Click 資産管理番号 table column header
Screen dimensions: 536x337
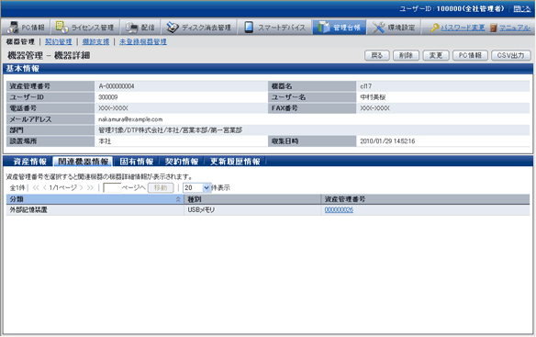(425, 199)
